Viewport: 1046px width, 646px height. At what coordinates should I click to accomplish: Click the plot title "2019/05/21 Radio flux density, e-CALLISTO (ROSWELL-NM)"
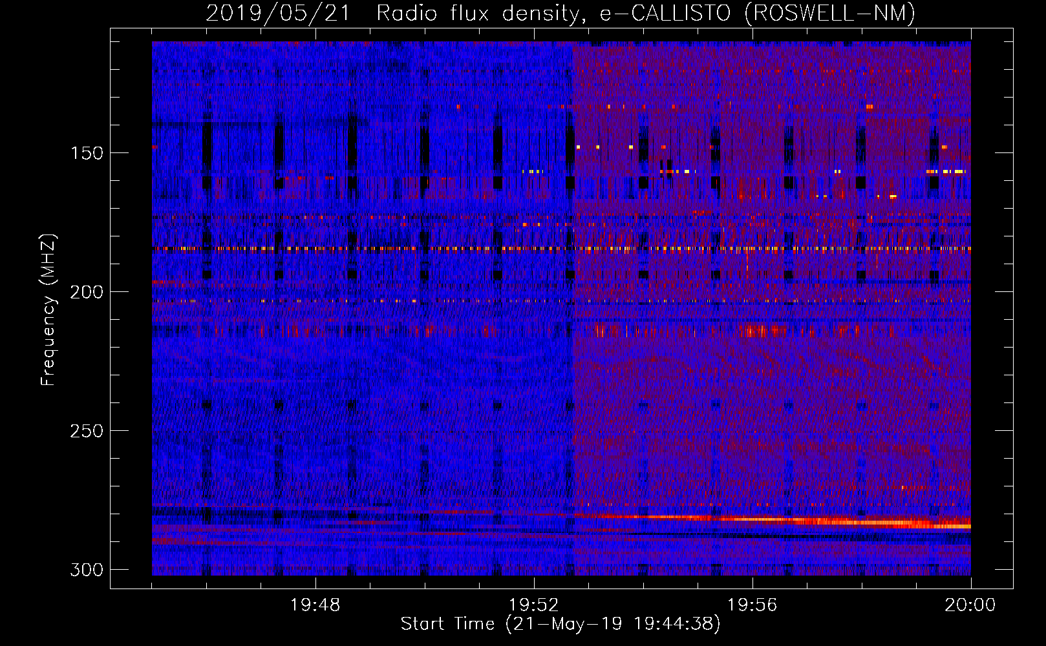click(560, 12)
